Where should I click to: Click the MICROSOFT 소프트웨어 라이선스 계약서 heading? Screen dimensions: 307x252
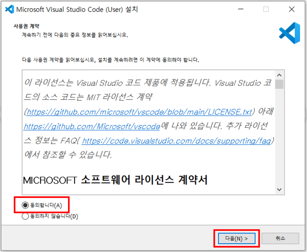click(115, 180)
